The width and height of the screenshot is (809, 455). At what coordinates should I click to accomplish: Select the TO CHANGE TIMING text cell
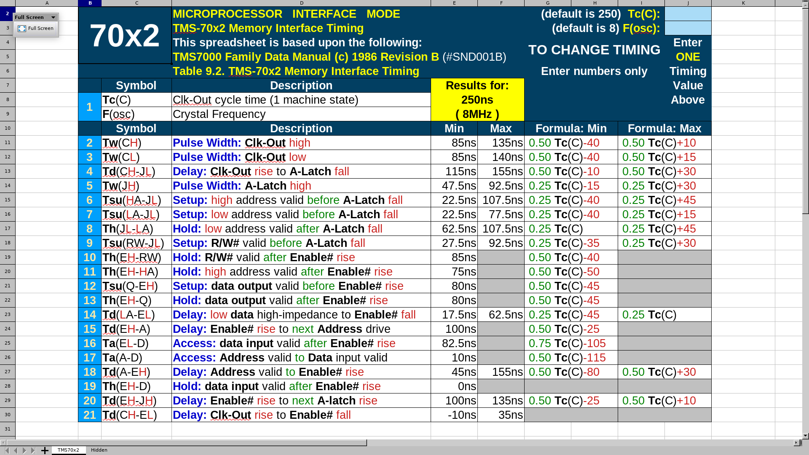[x=594, y=50]
